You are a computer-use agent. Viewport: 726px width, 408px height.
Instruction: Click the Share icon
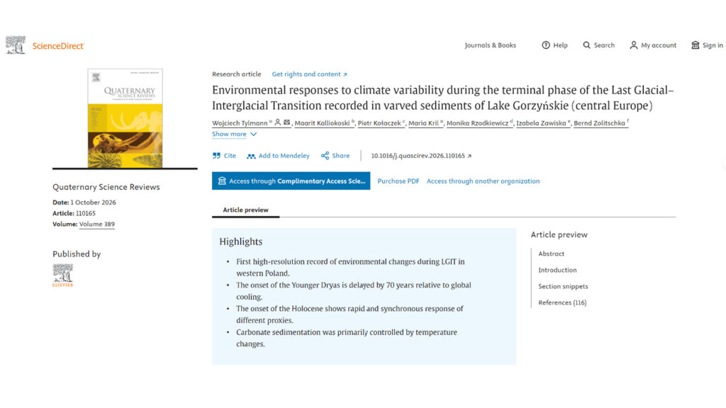point(325,156)
